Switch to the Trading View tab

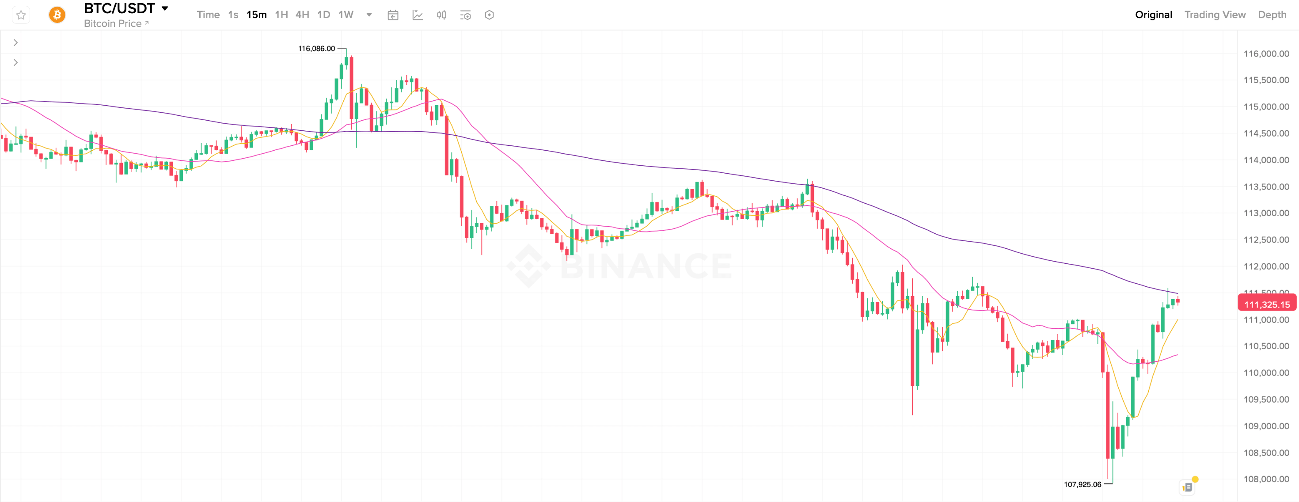[1214, 15]
